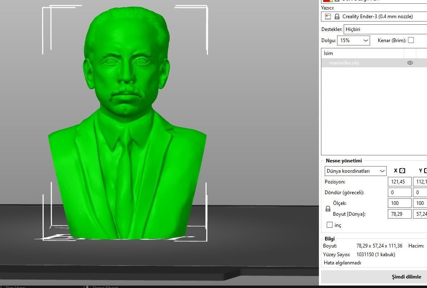This screenshot has width=427, height=288.
Task: Toggle the uniform scale lock icon
Action: tap(328, 209)
